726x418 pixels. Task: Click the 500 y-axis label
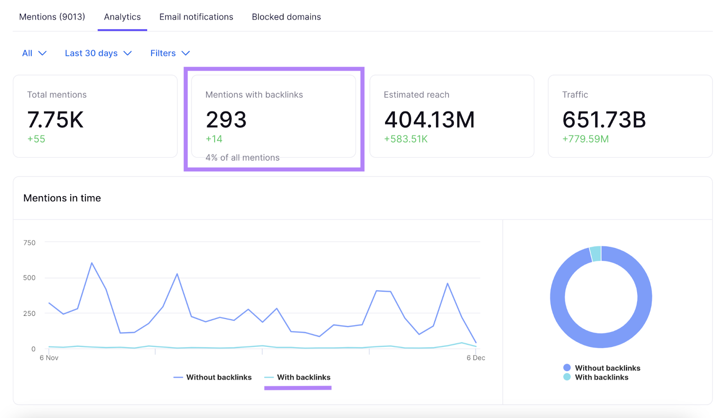point(29,278)
